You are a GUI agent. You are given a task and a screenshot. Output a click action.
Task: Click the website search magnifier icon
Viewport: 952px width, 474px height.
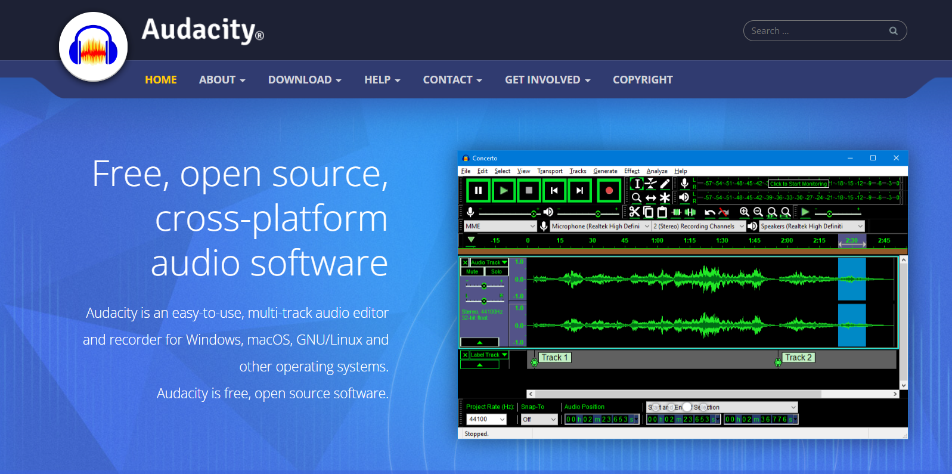coord(893,31)
